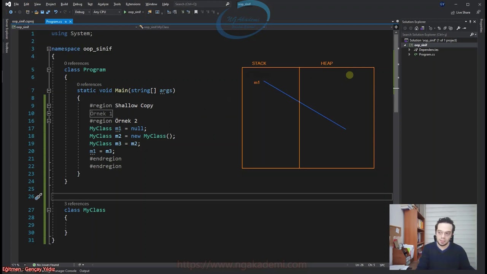
Task: Toggle the bookmark icon in toolbar
Action: (196, 12)
